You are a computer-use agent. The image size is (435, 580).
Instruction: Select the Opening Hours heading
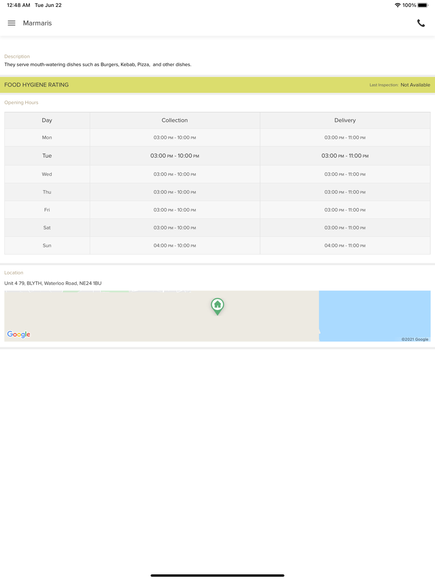[x=21, y=103]
